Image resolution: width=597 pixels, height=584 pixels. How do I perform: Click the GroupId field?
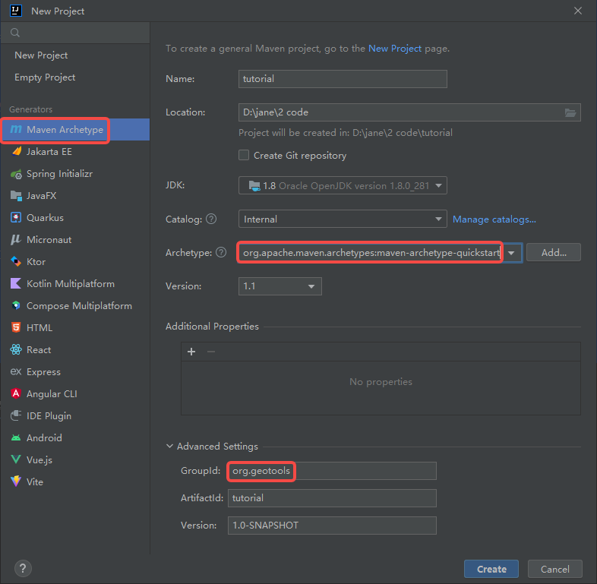click(x=332, y=471)
